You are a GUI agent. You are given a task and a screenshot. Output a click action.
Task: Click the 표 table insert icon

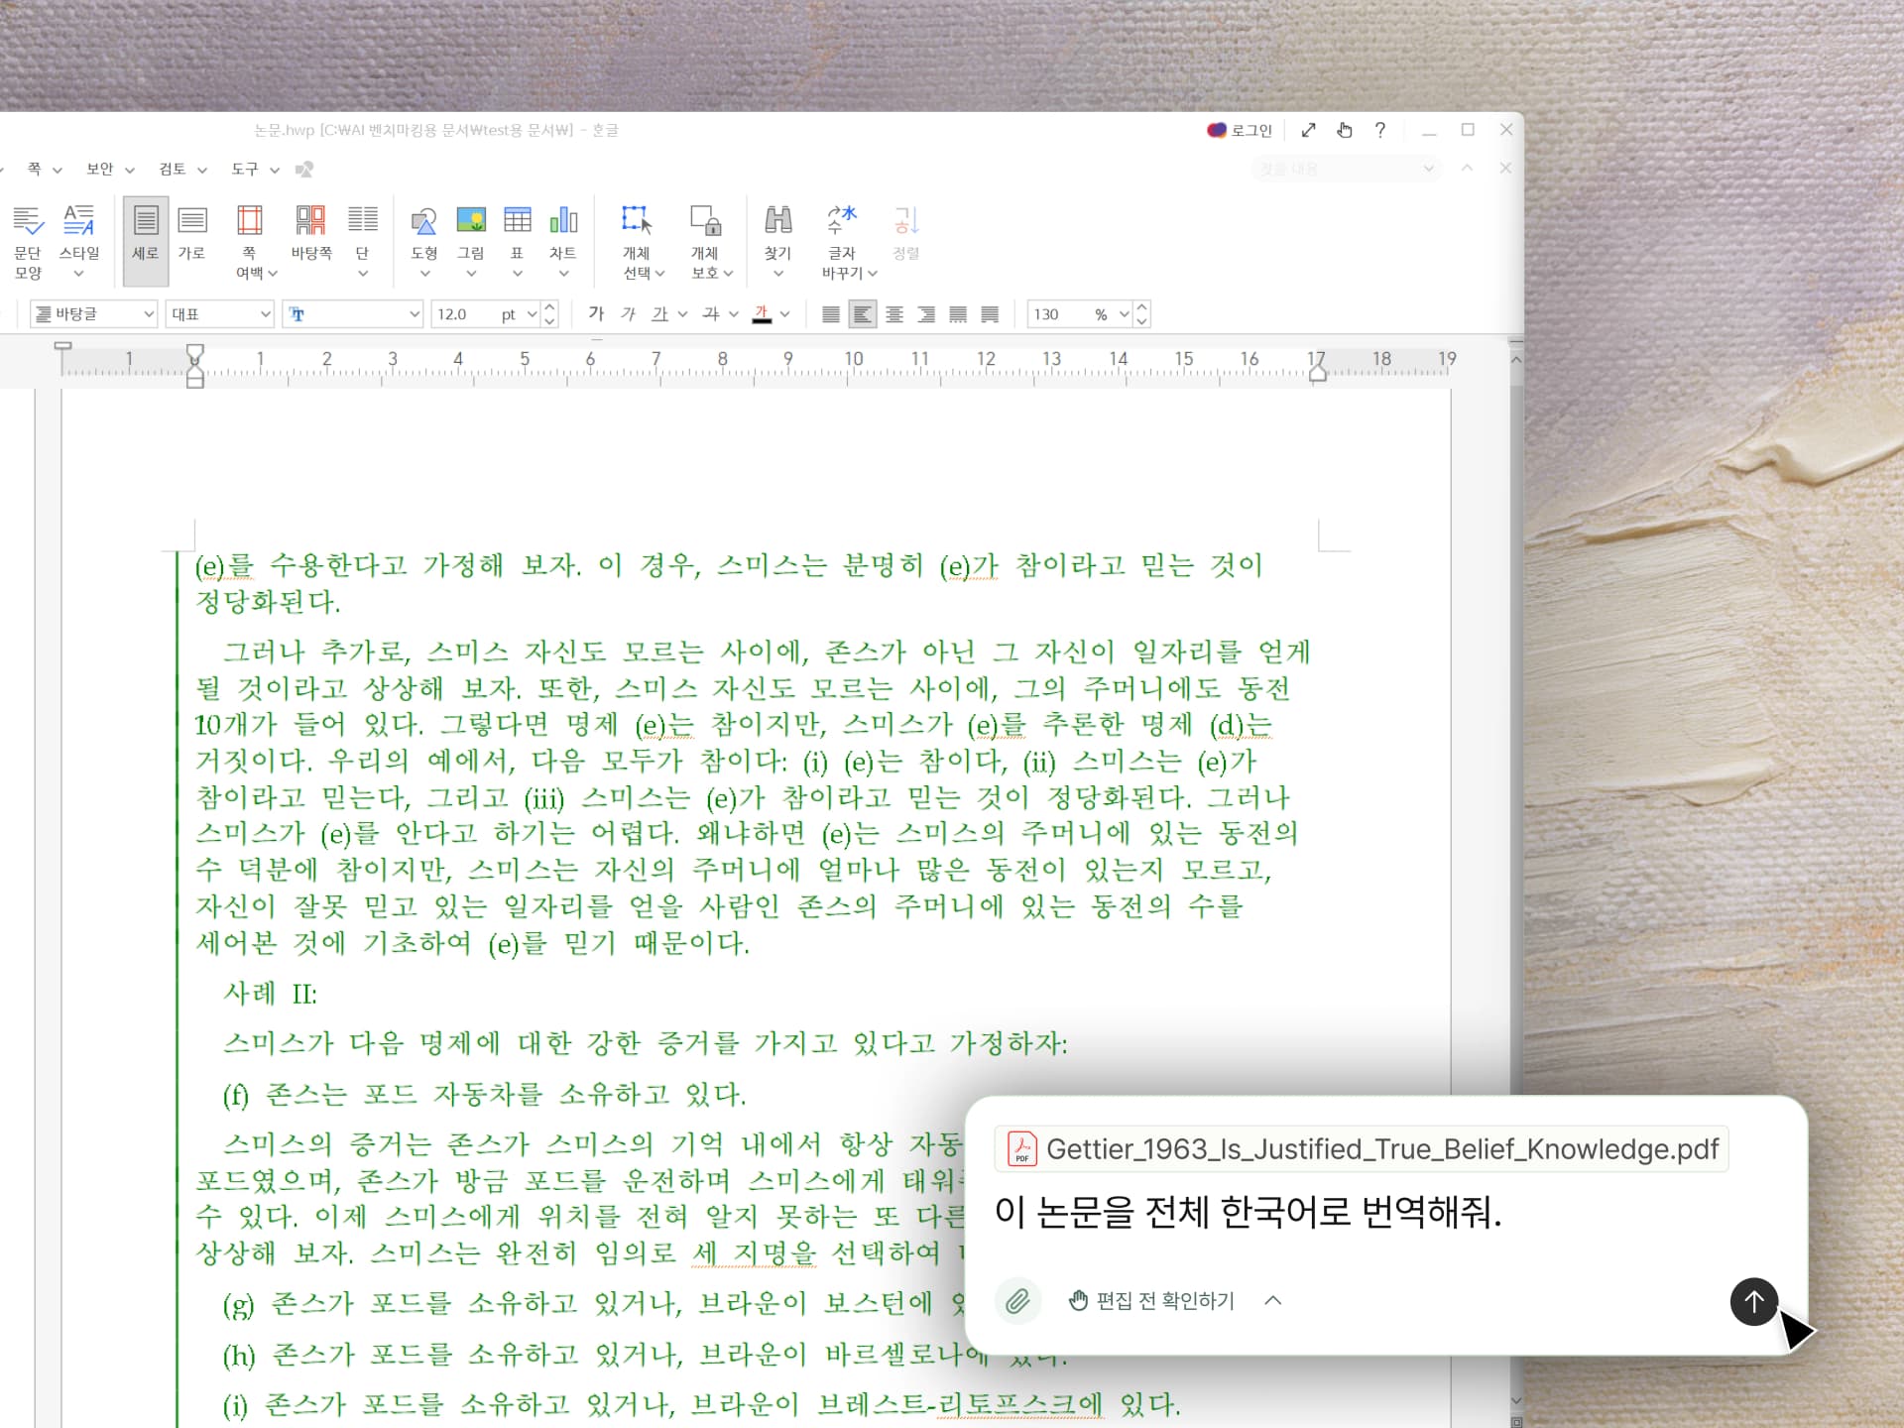(x=517, y=232)
